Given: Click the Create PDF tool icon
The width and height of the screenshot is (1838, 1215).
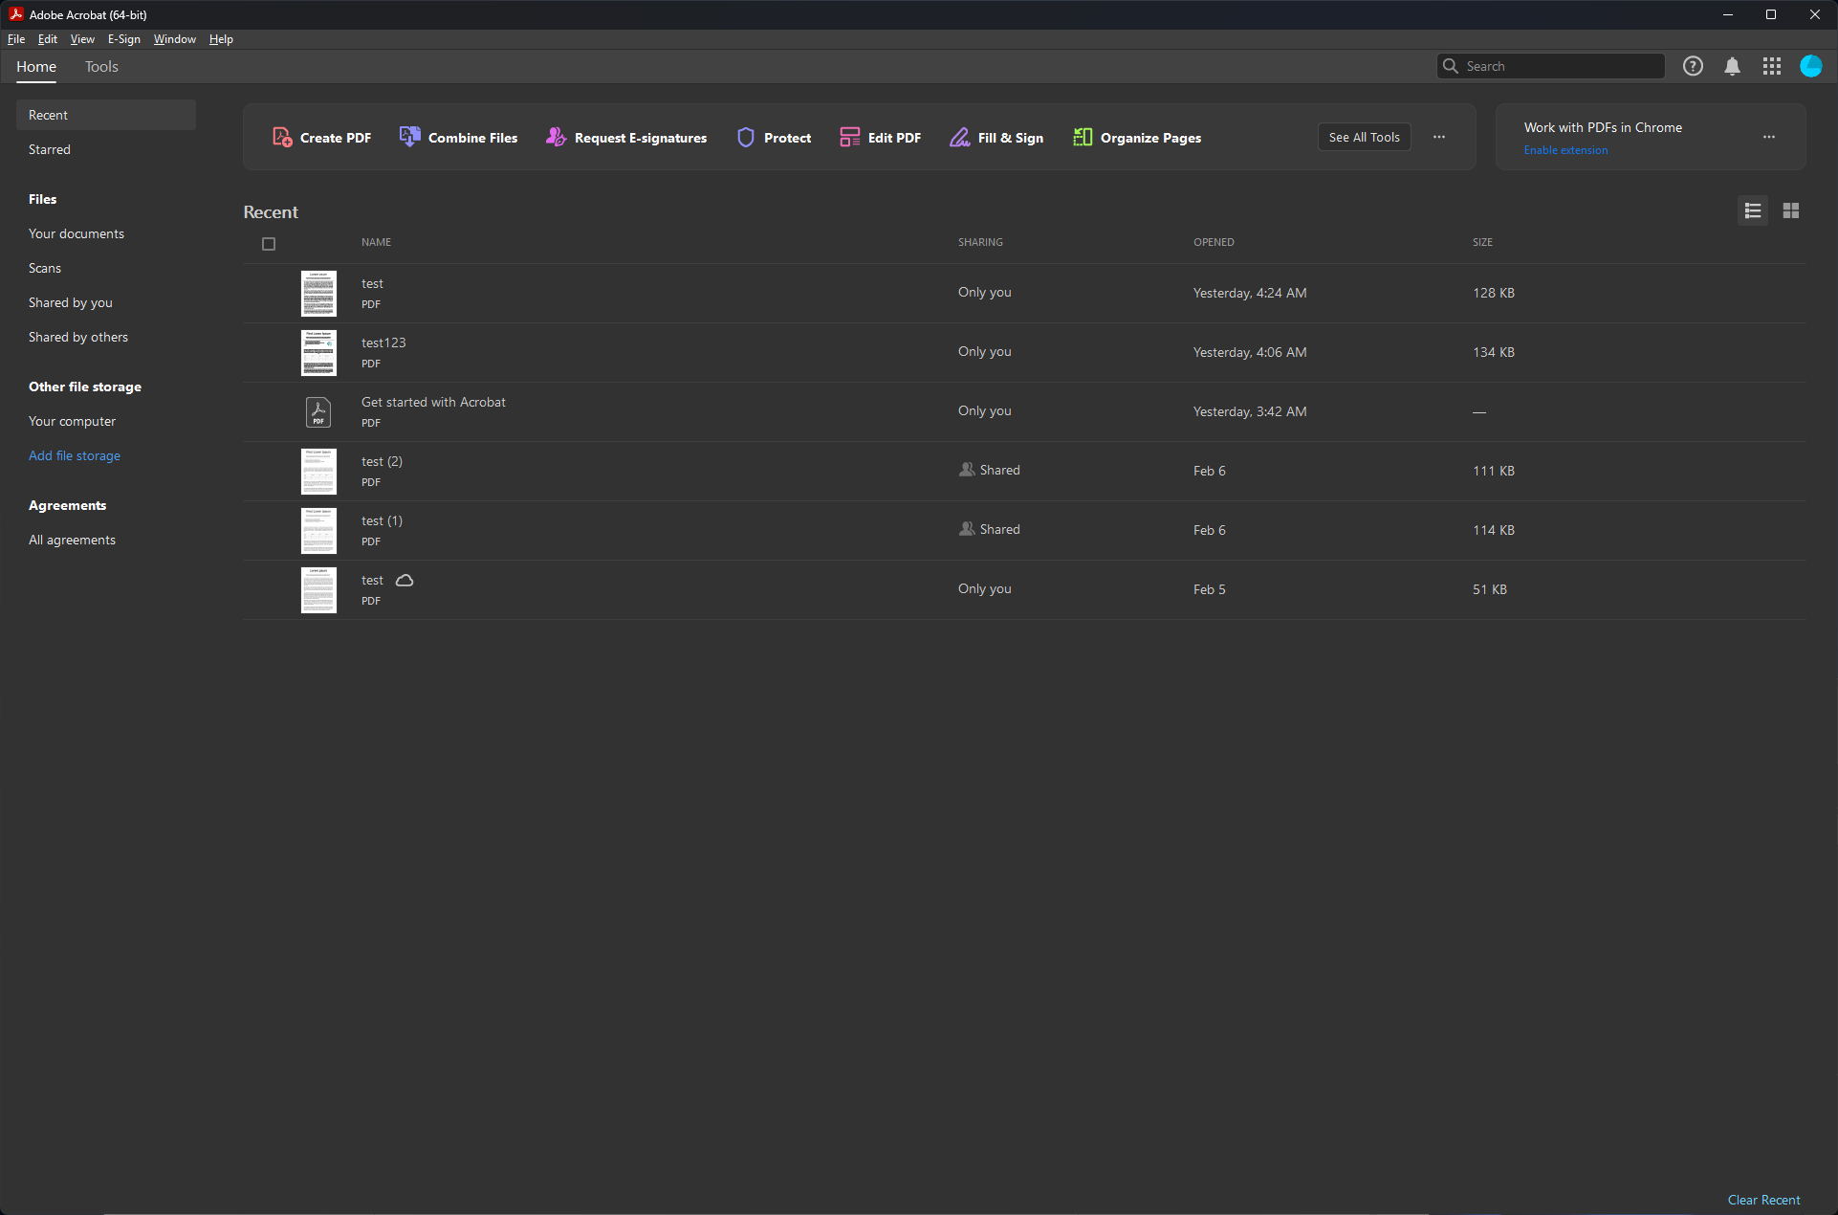Looking at the screenshot, I should click(x=282, y=138).
